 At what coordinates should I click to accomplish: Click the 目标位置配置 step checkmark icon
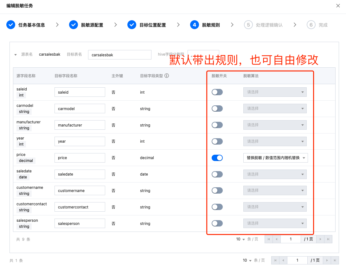coord(132,25)
